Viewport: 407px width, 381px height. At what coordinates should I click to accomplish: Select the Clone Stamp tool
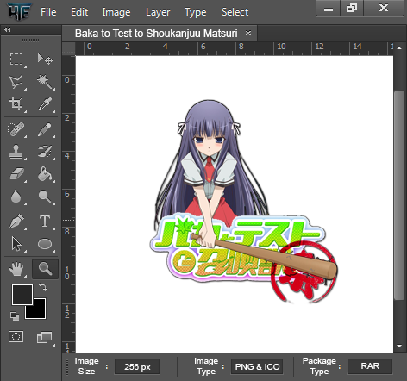16,152
